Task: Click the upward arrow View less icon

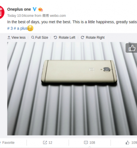Action: tap(9, 38)
